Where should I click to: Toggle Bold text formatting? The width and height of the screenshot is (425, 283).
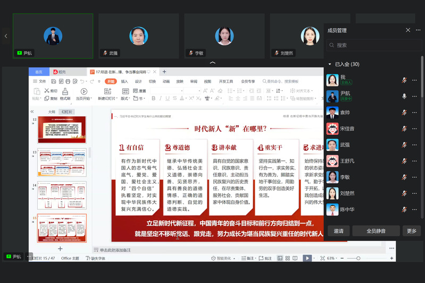click(x=153, y=98)
